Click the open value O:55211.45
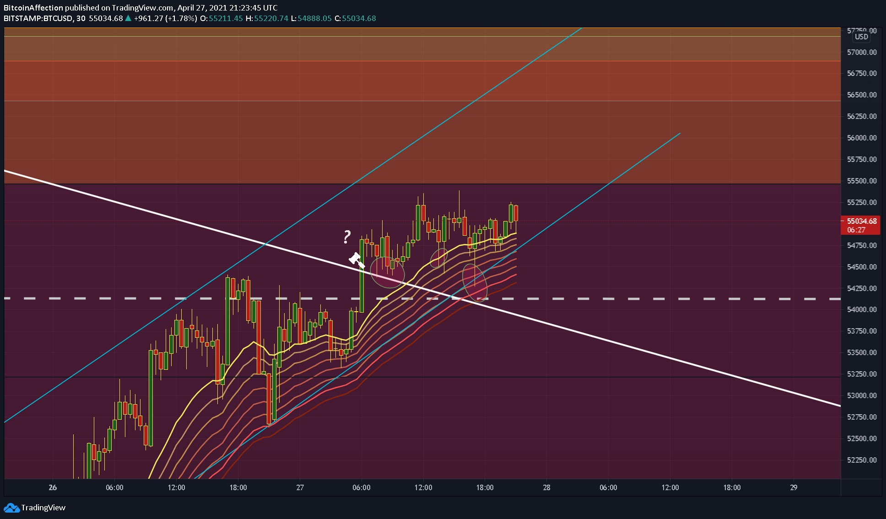 point(221,18)
